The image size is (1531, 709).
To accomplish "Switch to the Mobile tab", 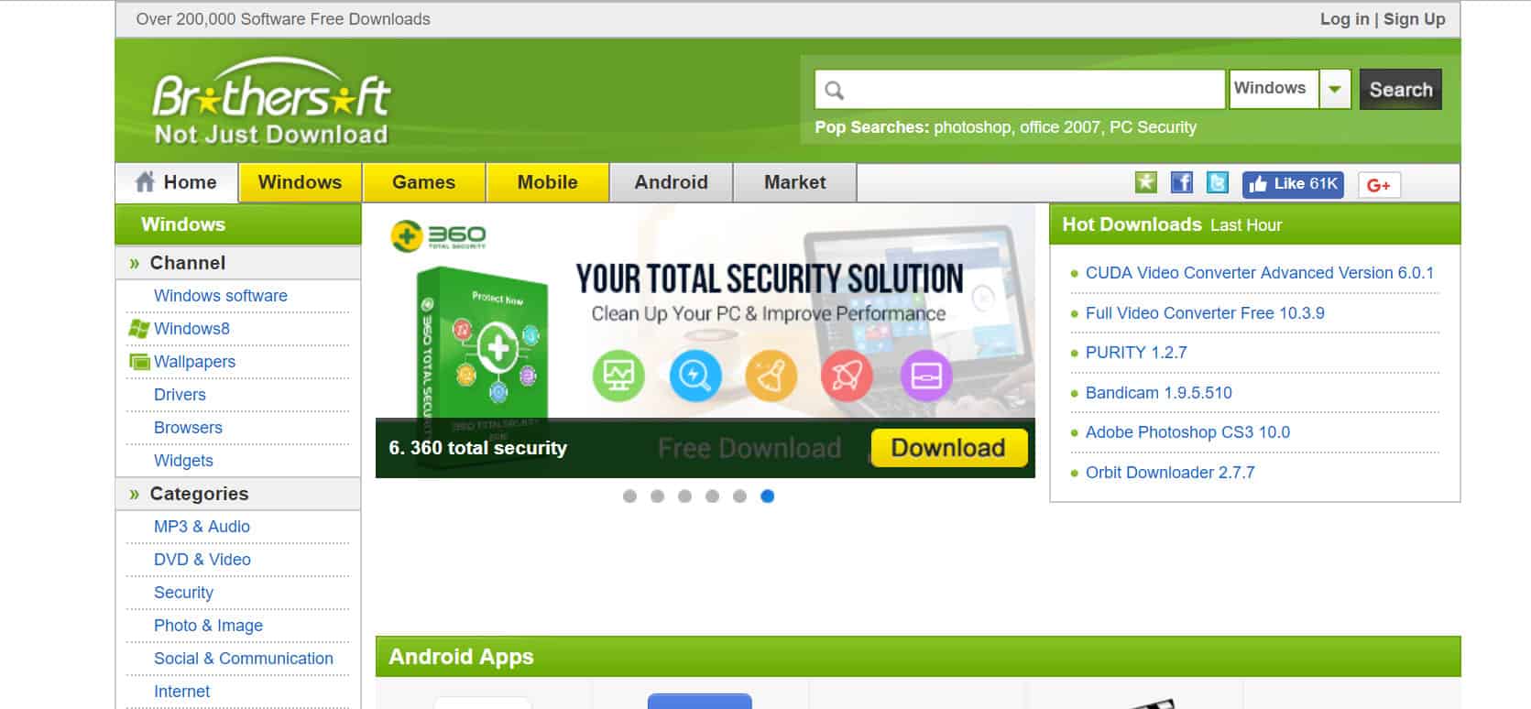I will click(x=548, y=182).
